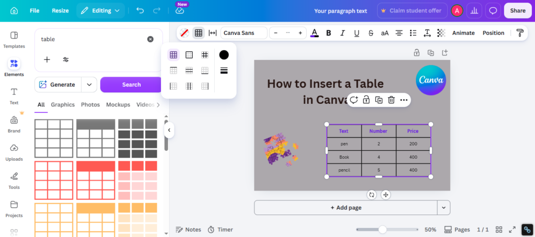Open the Tools sidebar panel

pos(14,181)
